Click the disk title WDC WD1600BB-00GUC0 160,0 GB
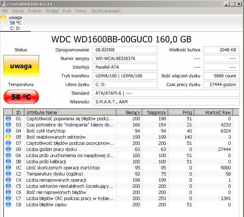244x217 pixels. (121, 39)
